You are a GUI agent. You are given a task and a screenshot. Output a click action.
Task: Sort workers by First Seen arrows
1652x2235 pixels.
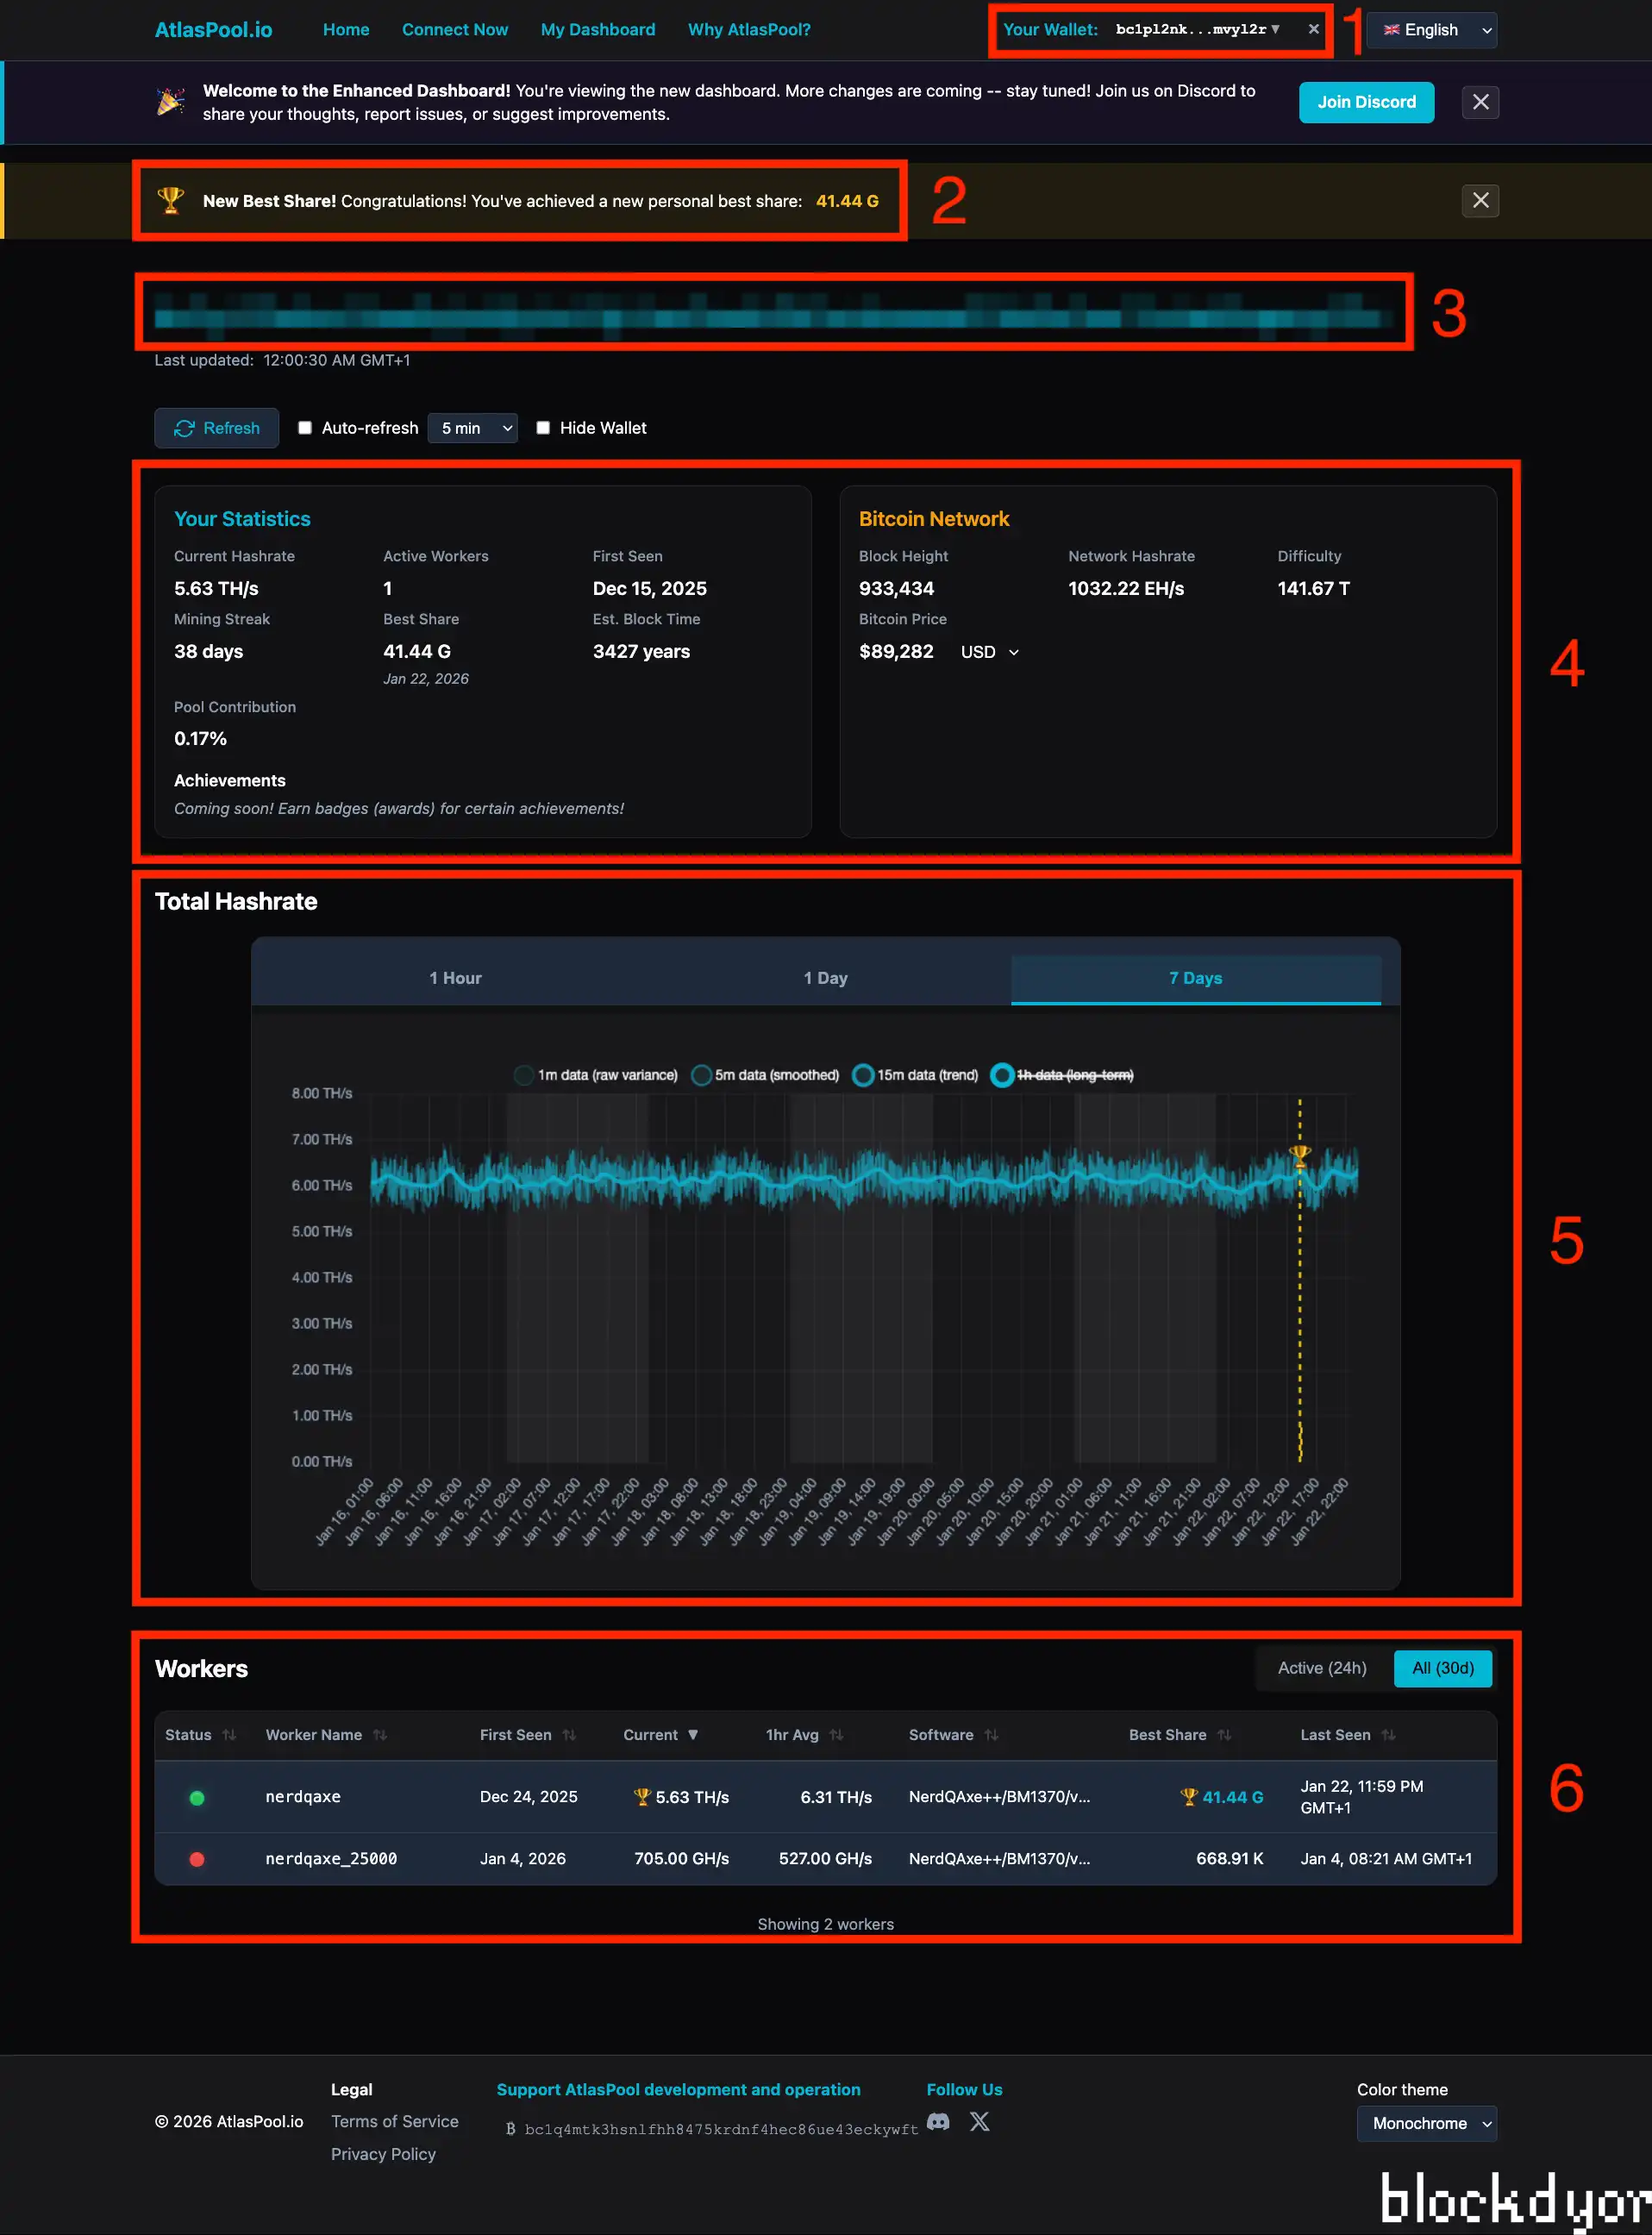(x=569, y=1734)
